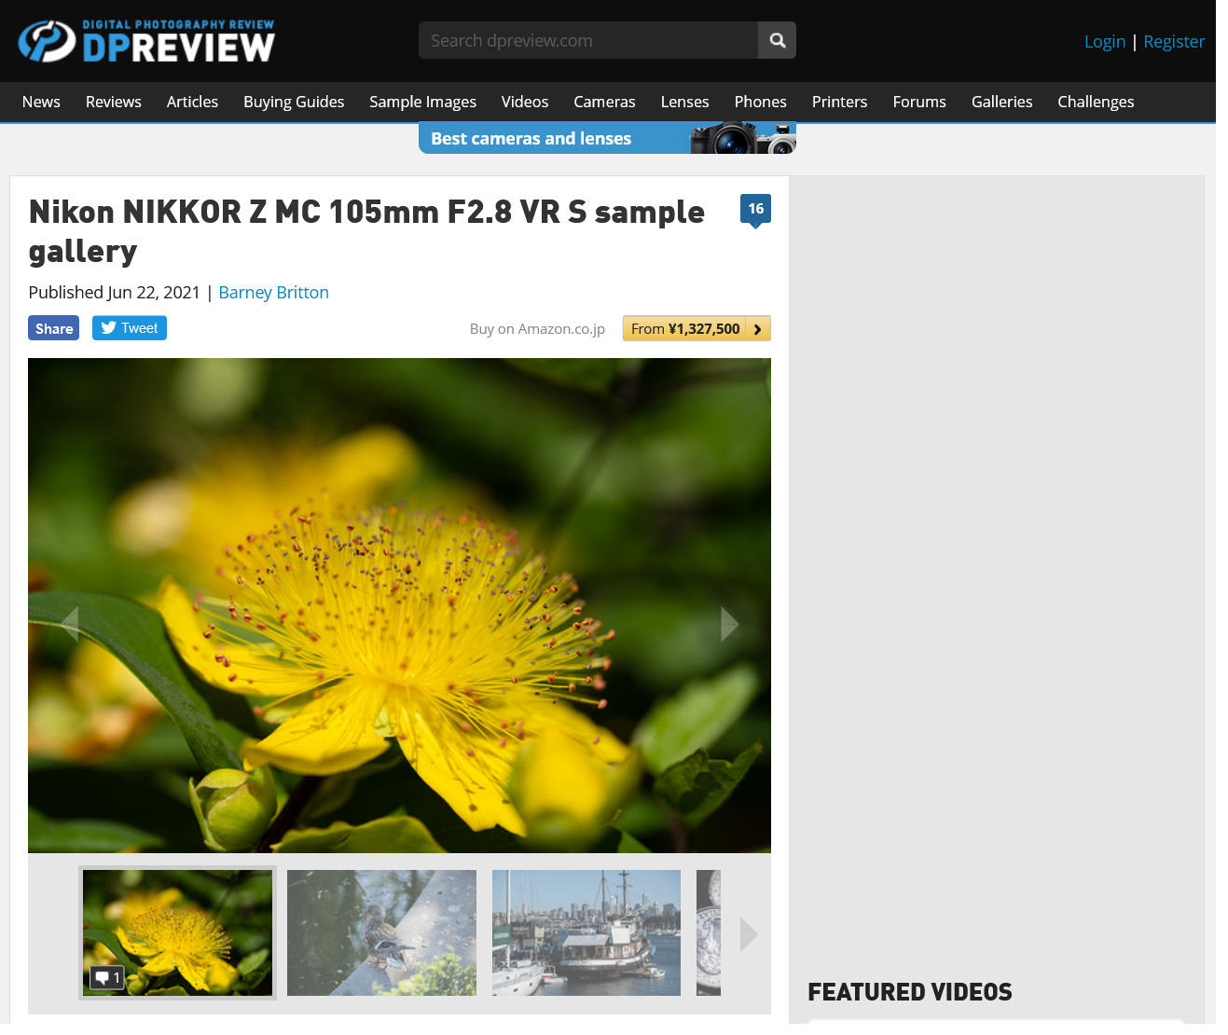
Task: Select the partially visible coin thumbnail
Action: (709, 932)
